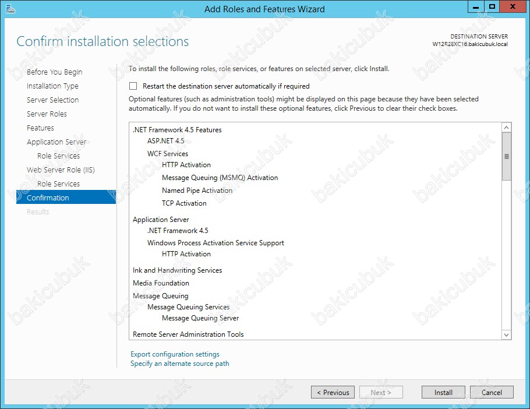Select 'WCF Services' entry
Image resolution: width=530 pixels, height=409 pixels.
(x=168, y=154)
